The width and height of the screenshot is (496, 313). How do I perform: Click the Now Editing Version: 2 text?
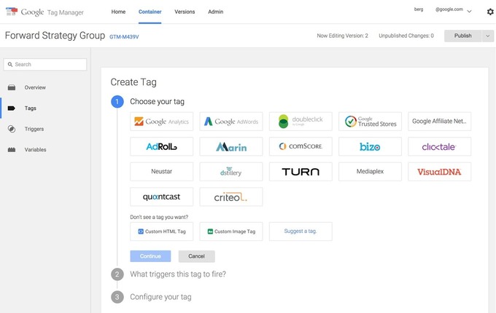(343, 36)
